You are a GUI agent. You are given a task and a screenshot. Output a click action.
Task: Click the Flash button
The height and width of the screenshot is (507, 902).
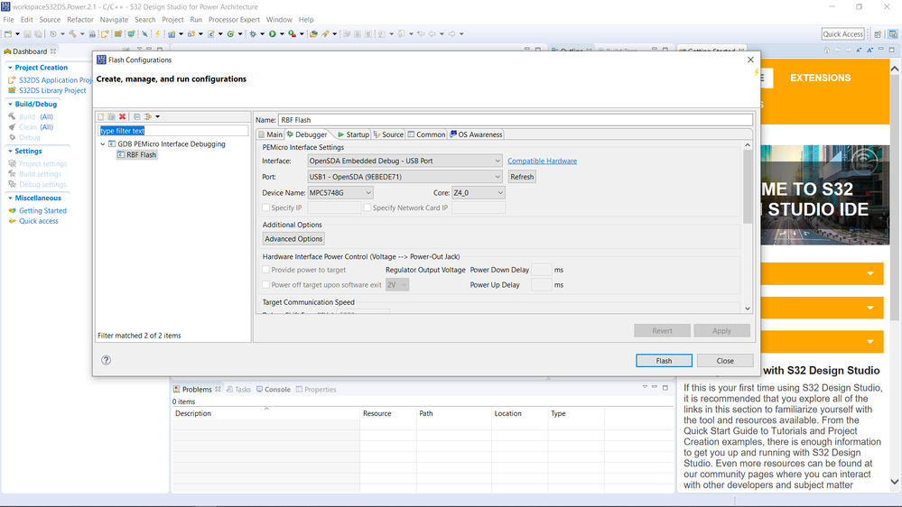point(664,361)
